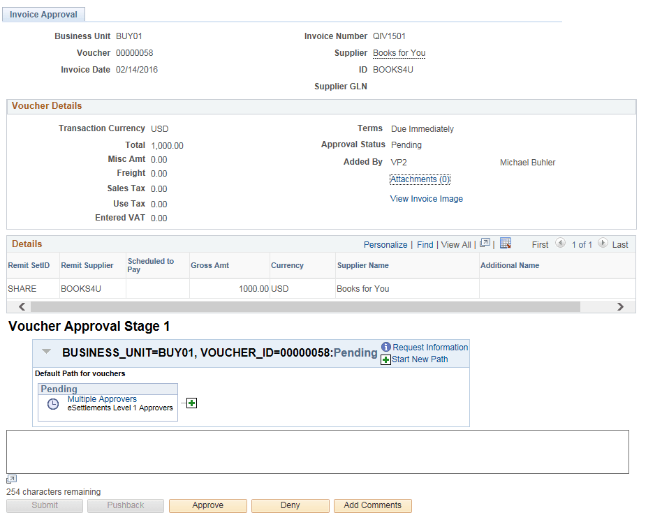Click inside the approver comments text box
The image size is (669, 529).
tap(318, 451)
